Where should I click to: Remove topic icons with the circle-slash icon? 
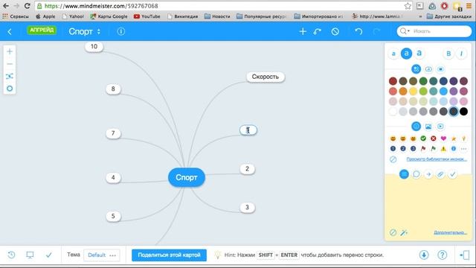click(x=393, y=159)
